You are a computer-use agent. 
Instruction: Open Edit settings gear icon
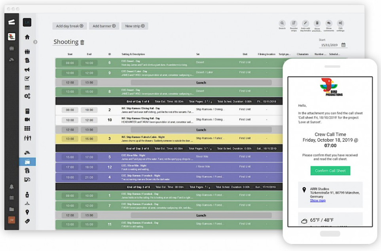(340, 23)
